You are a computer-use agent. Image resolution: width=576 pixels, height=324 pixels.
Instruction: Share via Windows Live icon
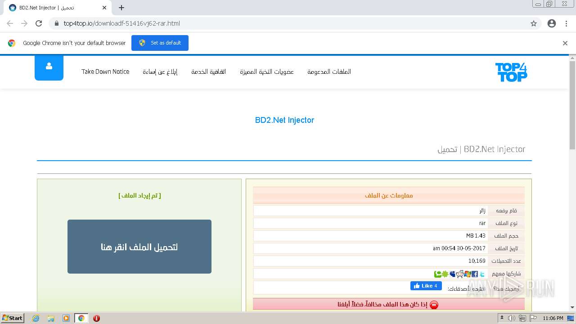coord(468,274)
